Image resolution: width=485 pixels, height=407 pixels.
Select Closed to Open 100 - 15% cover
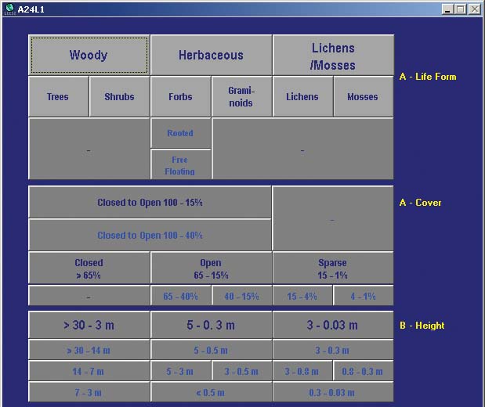click(150, 202)
